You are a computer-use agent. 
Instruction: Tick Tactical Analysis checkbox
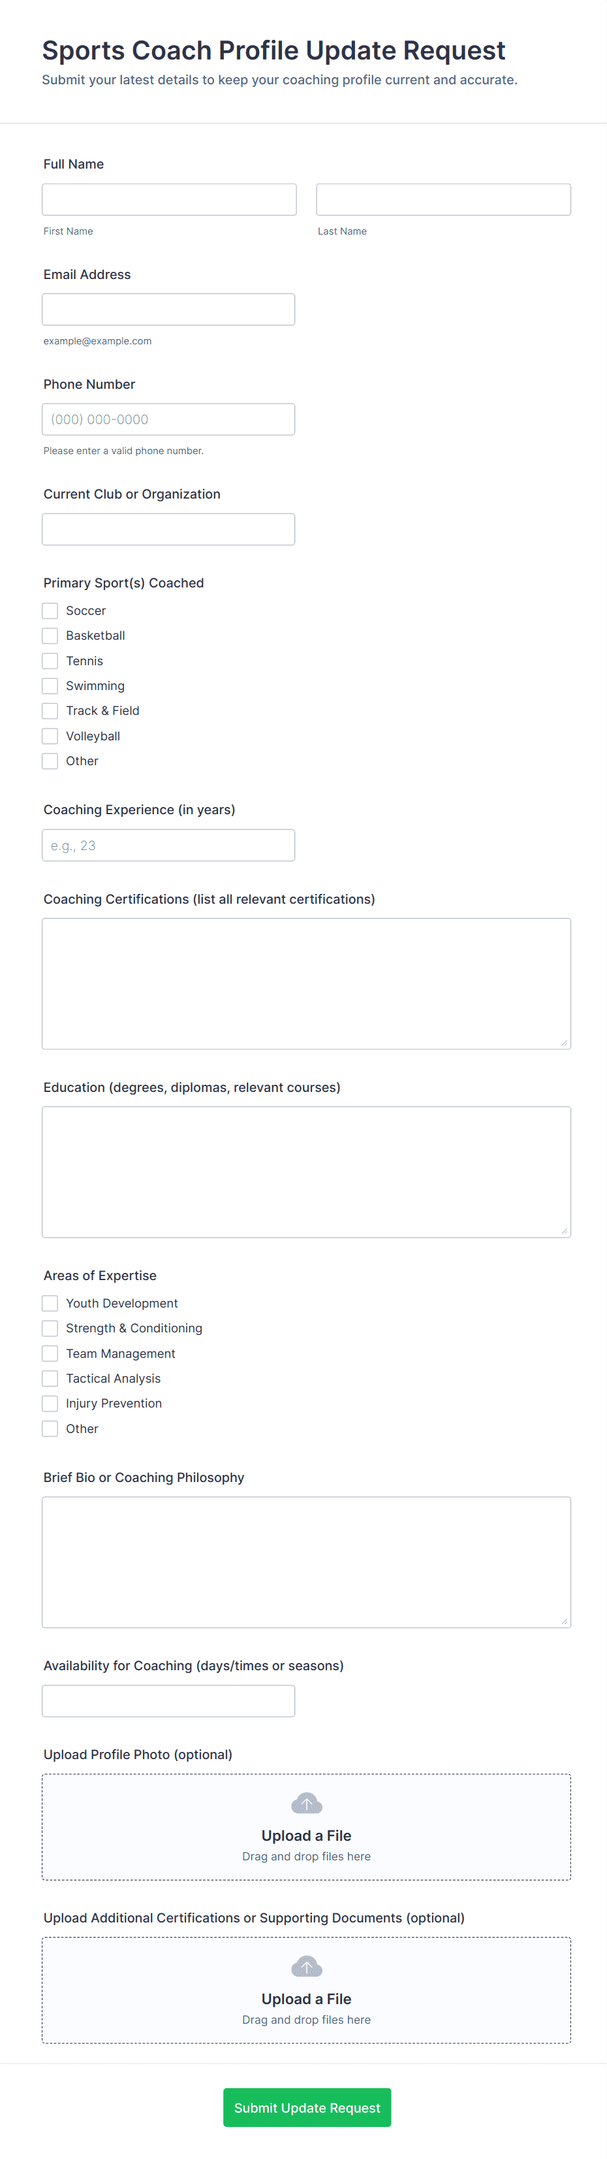50,1379
